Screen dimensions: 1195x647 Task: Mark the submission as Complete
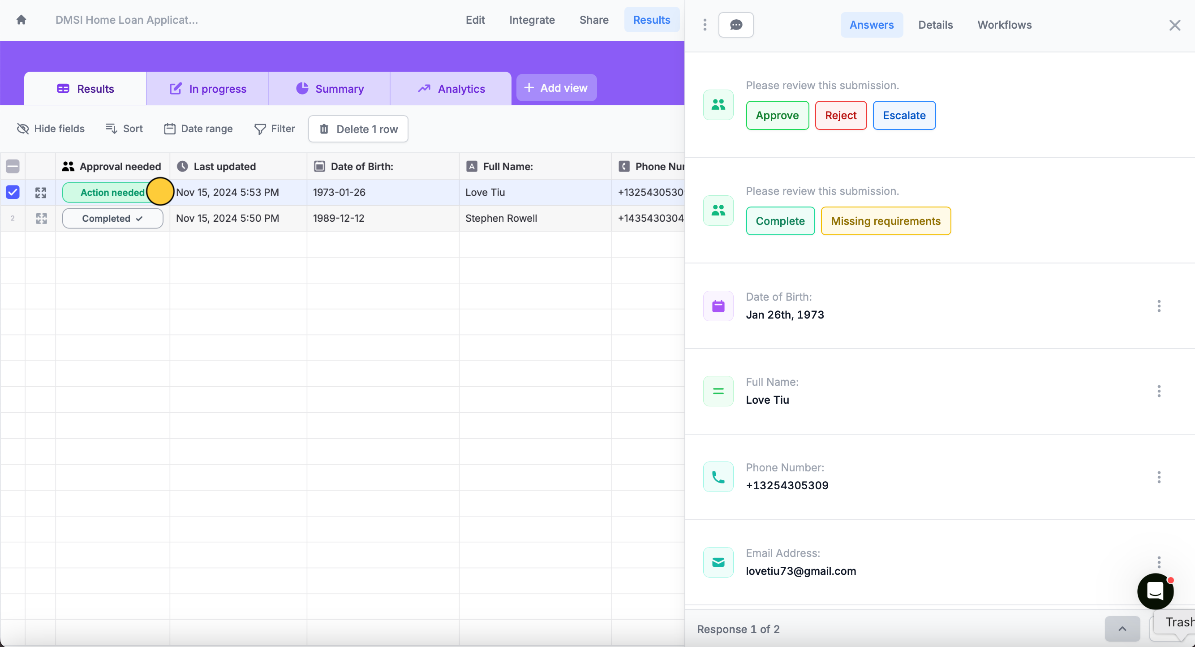pyautogui.click(x=780, y=221)
